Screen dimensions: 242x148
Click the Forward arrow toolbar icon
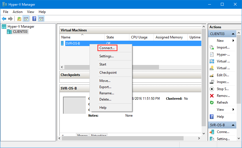click(x=10, y=19)
